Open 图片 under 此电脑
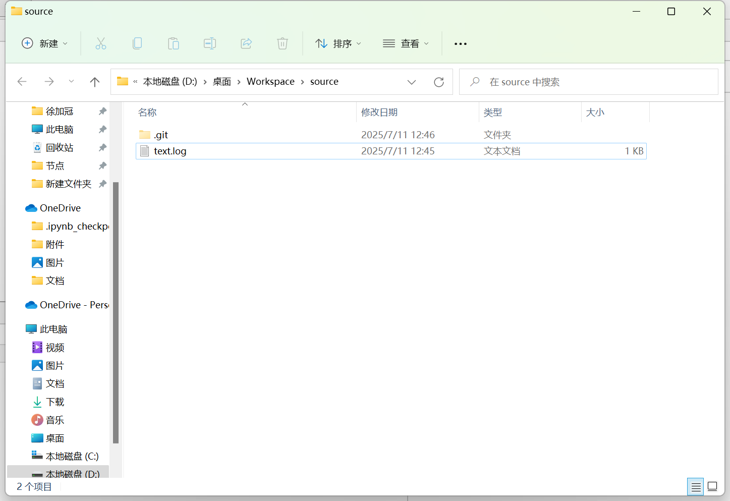Screen dimensions: 730x501 tap(55, 365)
